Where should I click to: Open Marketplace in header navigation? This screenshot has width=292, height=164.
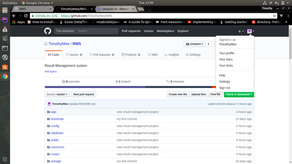tap(165, 31)
